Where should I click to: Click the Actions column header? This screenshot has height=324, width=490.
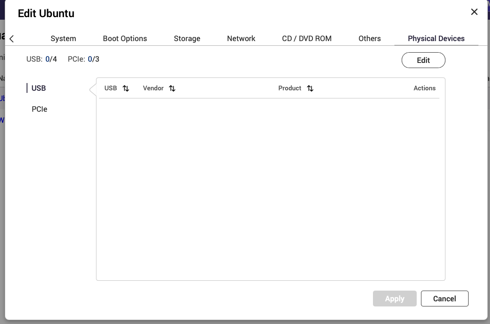pyautogui.click(x=424, y=88)
